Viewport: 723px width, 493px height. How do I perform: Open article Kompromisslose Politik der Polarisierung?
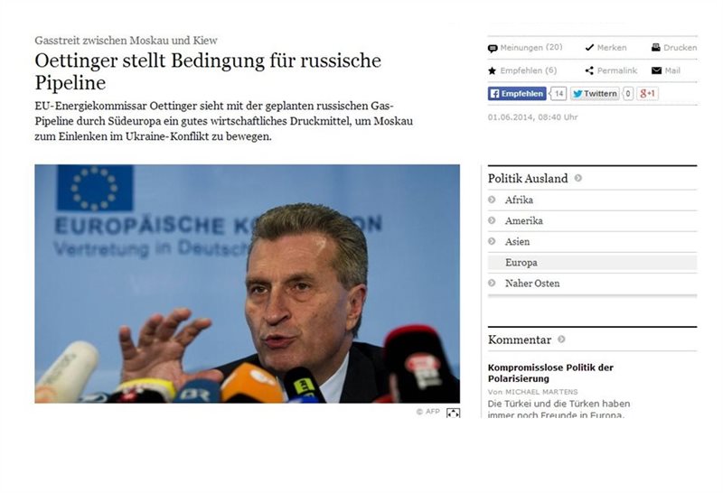coord(550,373)
